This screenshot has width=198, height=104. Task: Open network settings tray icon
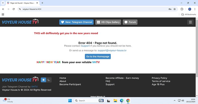tap(179, 101)
